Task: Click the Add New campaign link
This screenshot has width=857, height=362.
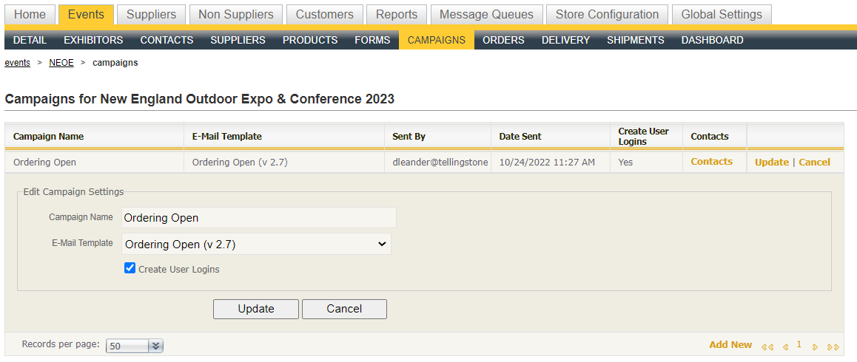Action: tap(730, 345)
